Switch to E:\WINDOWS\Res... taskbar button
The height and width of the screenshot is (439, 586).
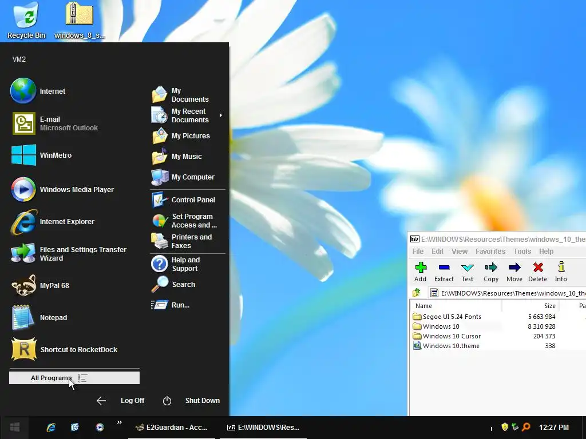click(x=263, y=428)
